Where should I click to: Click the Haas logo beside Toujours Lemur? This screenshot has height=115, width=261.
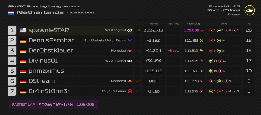point(130,91)
